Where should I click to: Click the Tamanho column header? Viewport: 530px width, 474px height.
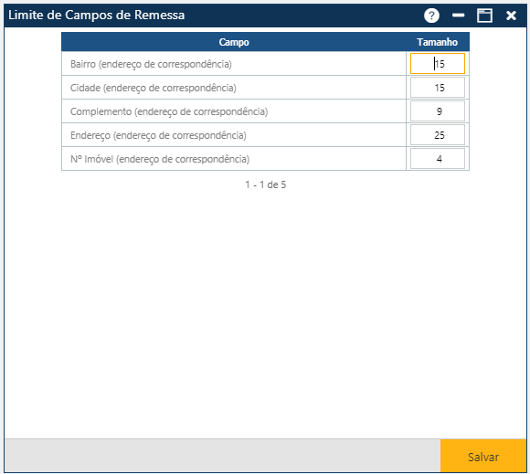point(437,42)
